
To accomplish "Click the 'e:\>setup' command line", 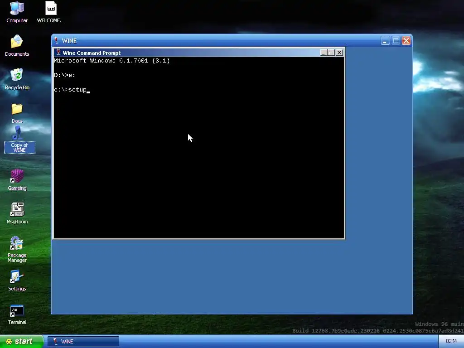I will tap(72, 90).
